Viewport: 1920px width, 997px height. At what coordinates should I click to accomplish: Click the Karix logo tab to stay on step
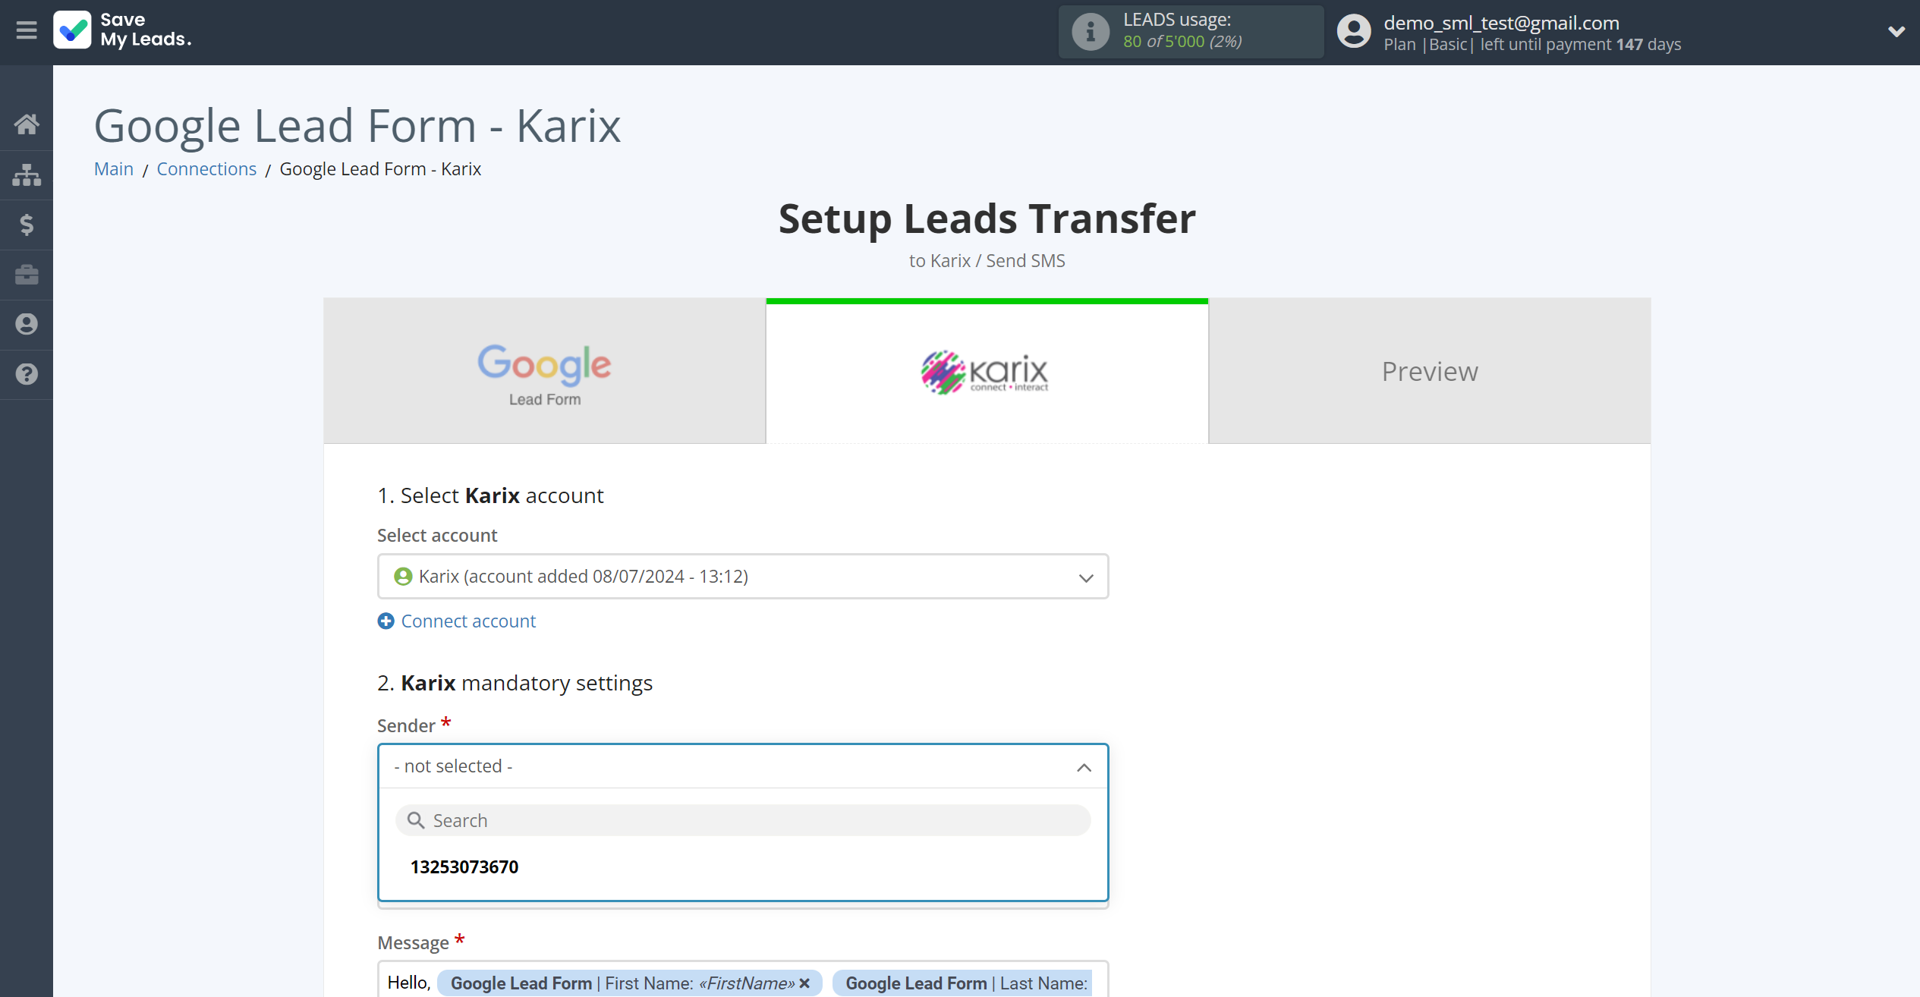(987, 371)
